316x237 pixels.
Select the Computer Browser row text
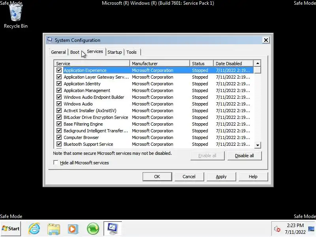click(x=81, y=137)
